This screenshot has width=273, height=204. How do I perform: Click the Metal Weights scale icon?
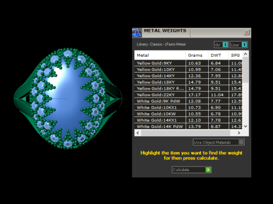pyautogui.click(x=136, y=32)
